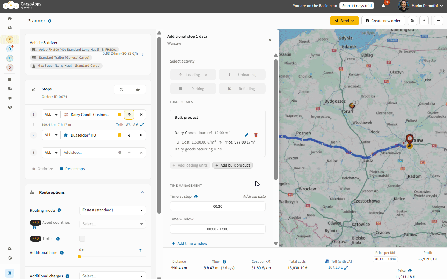Open the Marko Demothi user menu
The image size is (447, 279).
coord(420,6)
